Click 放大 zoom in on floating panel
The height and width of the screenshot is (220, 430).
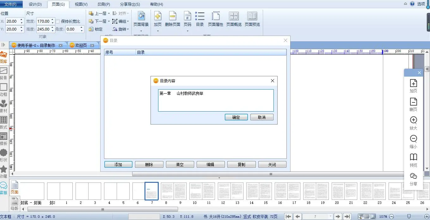(x=413, y=123)
